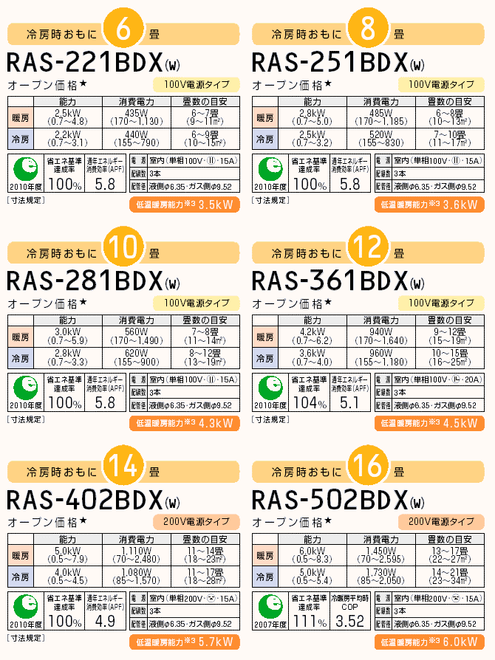Image resolution: width=495 pixels, height=660 pixels.
Task: Click the 620W cooling power cell of RAS-281BDX
Action: coord(137,358)
